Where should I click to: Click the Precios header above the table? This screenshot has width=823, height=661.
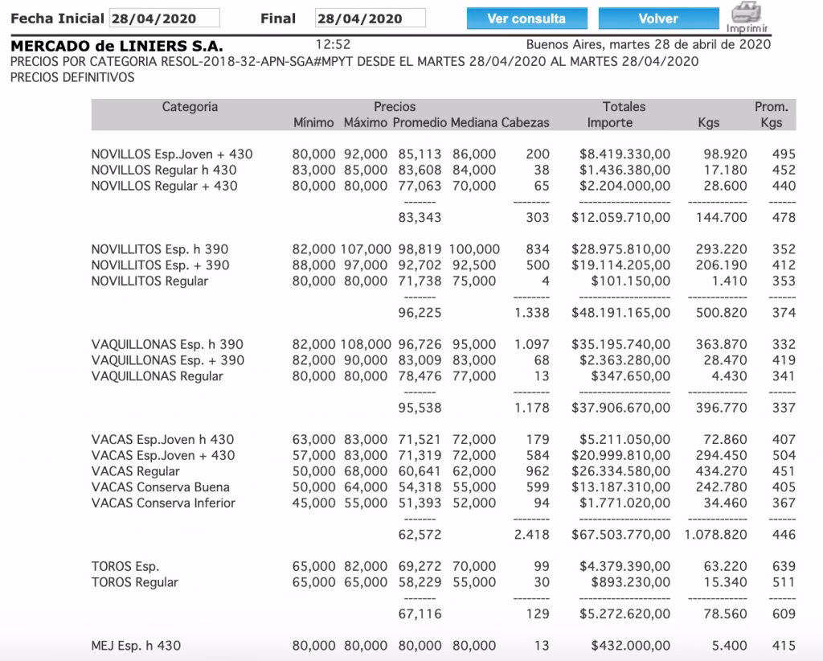[x=395, y=106]
